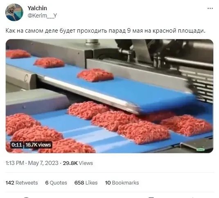Image resolution: width=219 pixels, height=198 pixels.
Task: Click the 16.7K views video badge
Action: click(x=38, y=145)
